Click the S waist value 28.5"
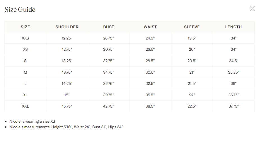This screenshot has height=142, width=259. tap(150, 61)
